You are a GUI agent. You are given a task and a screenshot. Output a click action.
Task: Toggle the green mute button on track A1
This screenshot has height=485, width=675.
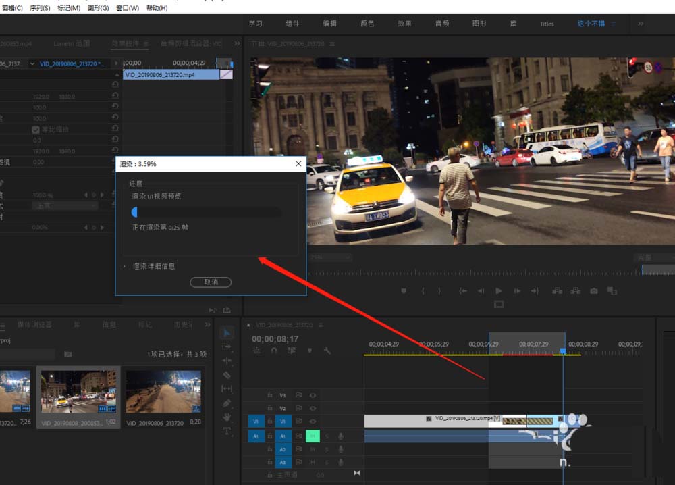point(312,436)
